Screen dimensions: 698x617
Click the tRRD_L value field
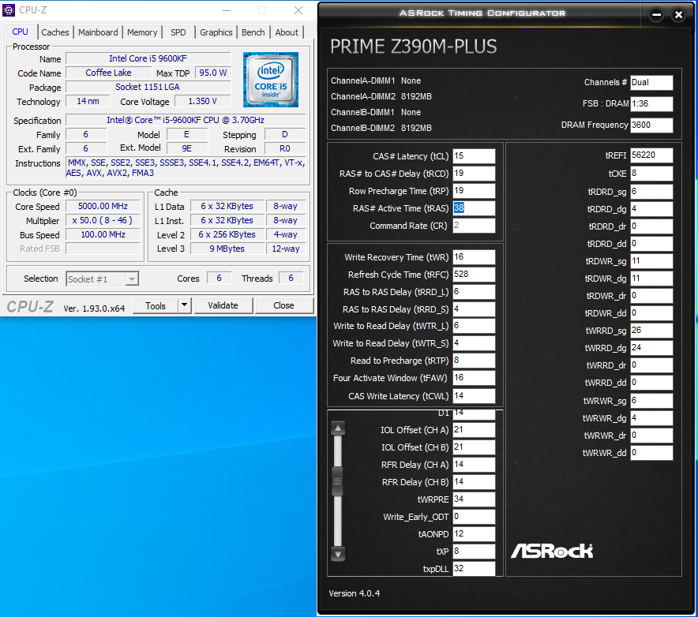474,292
